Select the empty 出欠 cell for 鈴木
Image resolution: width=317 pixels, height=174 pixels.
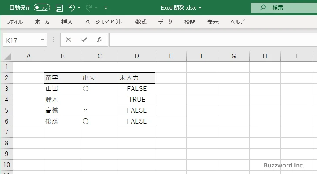[100, 100]
